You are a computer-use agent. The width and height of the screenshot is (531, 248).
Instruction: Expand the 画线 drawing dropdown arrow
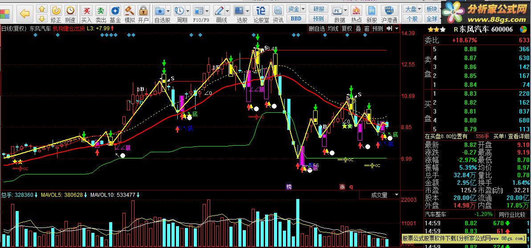[x=227, y=11]
